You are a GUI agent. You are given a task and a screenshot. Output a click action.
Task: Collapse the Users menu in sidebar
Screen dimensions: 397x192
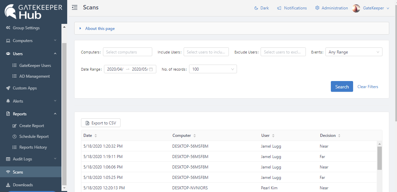55,54
